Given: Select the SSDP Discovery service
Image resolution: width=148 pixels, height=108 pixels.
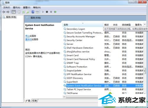Looking at the screenshot, I should click(x=103, y=78).
